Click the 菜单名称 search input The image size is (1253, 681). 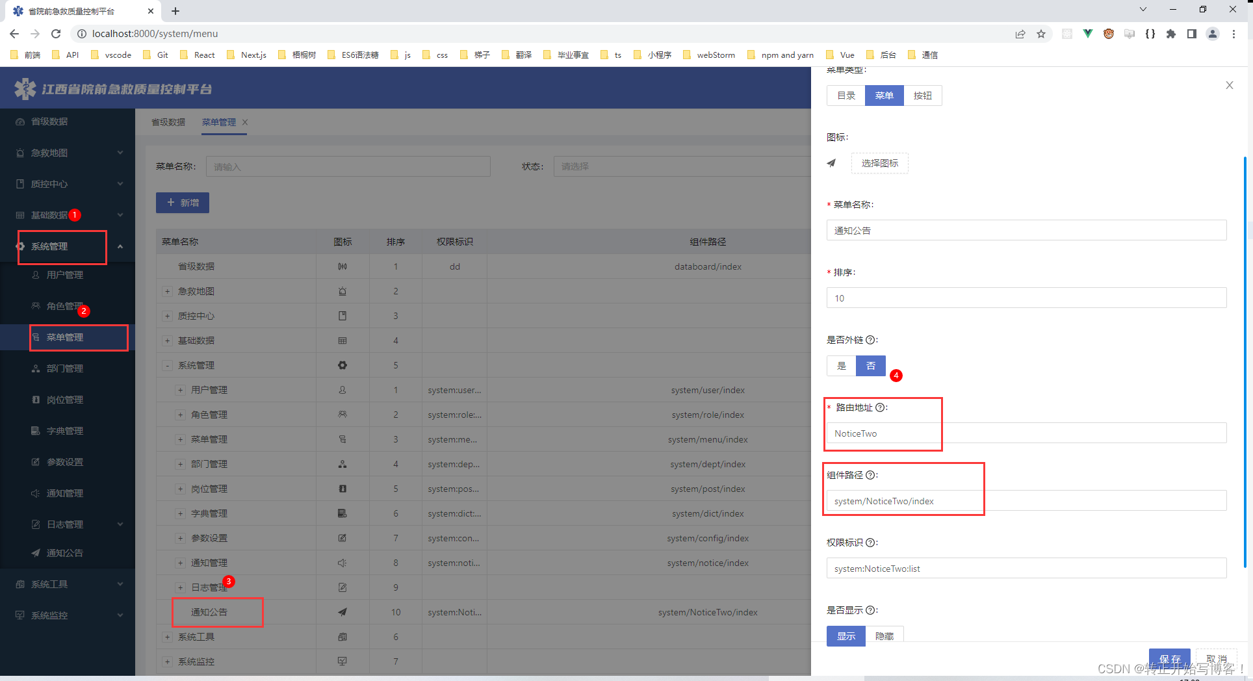[x=348, y=166]
